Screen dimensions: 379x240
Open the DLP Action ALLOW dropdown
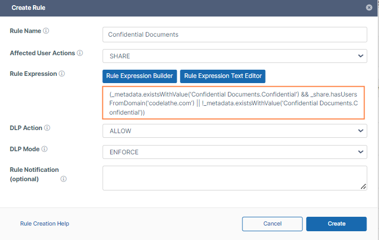[x=235, y=131]
